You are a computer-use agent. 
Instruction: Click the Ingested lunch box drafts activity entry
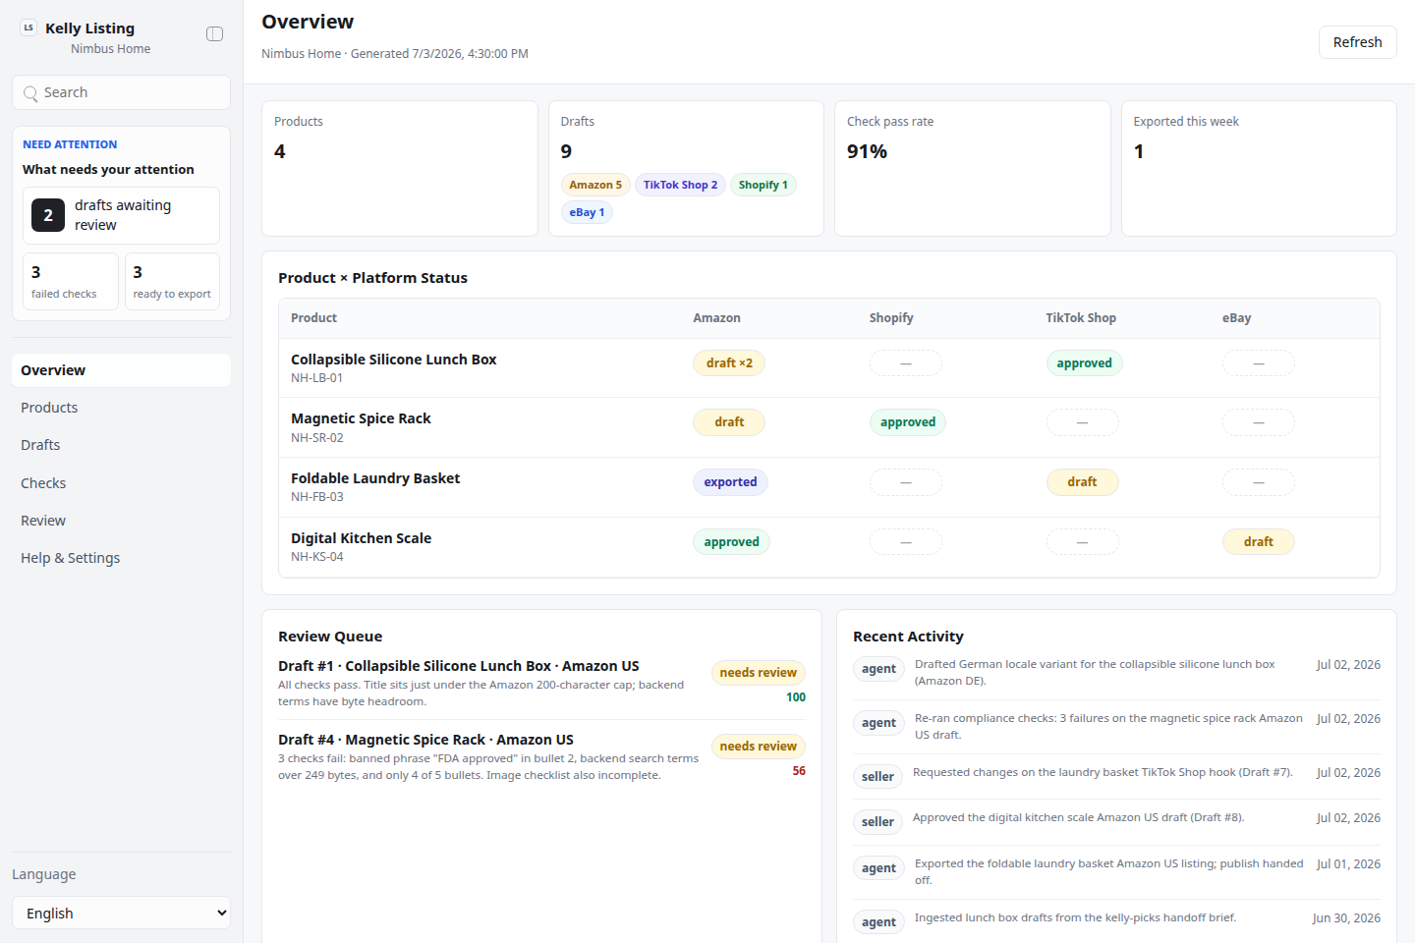[x=1116, y=919]
